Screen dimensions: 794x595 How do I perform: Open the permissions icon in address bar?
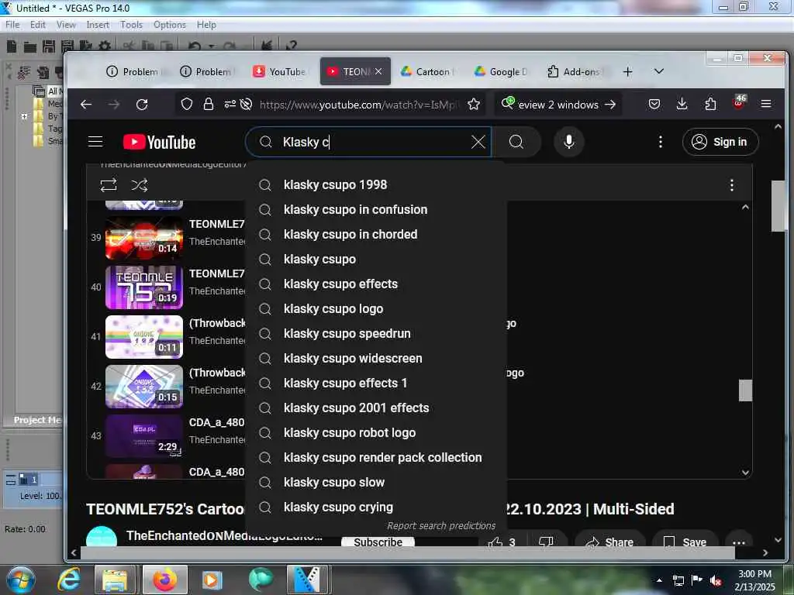(x=230, y=105)
